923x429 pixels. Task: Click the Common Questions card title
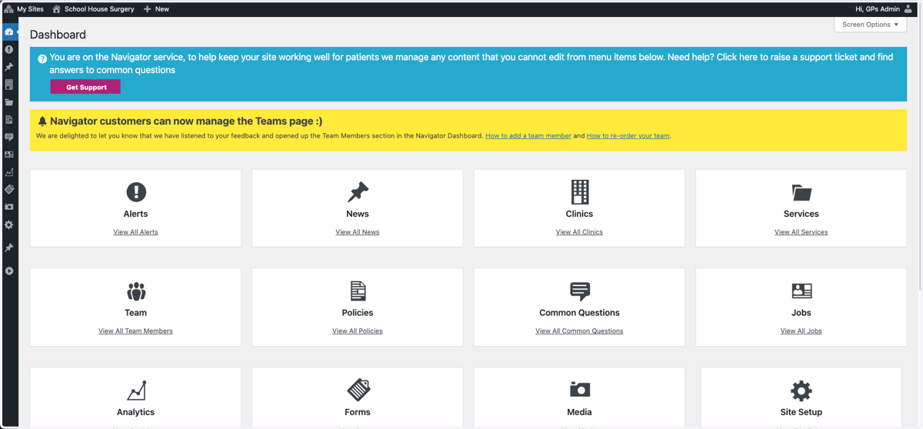pyautogui.click(x=579, y=313)
